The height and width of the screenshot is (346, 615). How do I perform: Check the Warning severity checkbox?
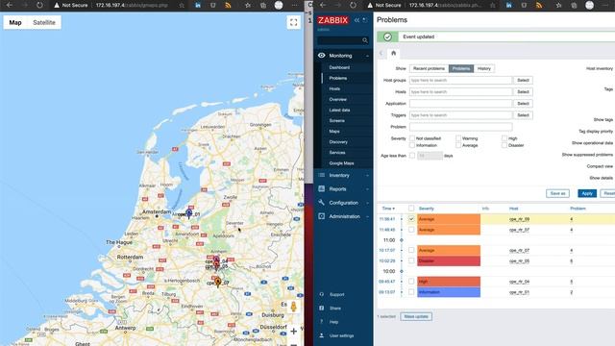click(x=458, y=138)
